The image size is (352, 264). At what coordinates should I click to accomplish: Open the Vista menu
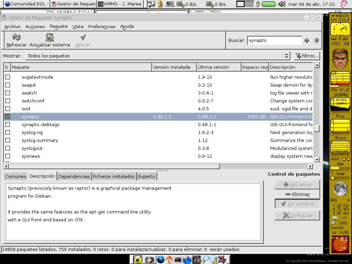pos(78,26)
